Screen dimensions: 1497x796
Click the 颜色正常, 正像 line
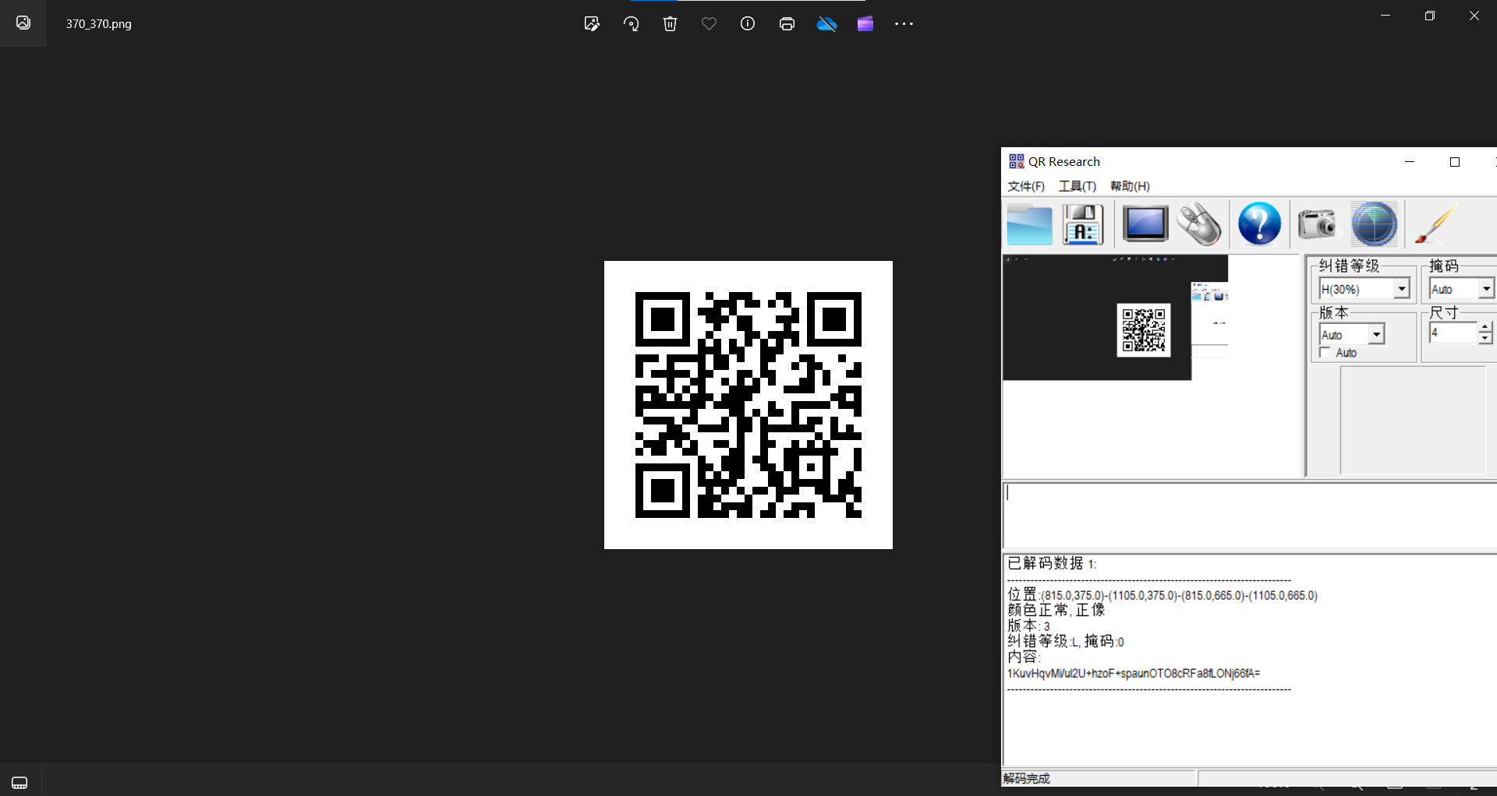1056,610
